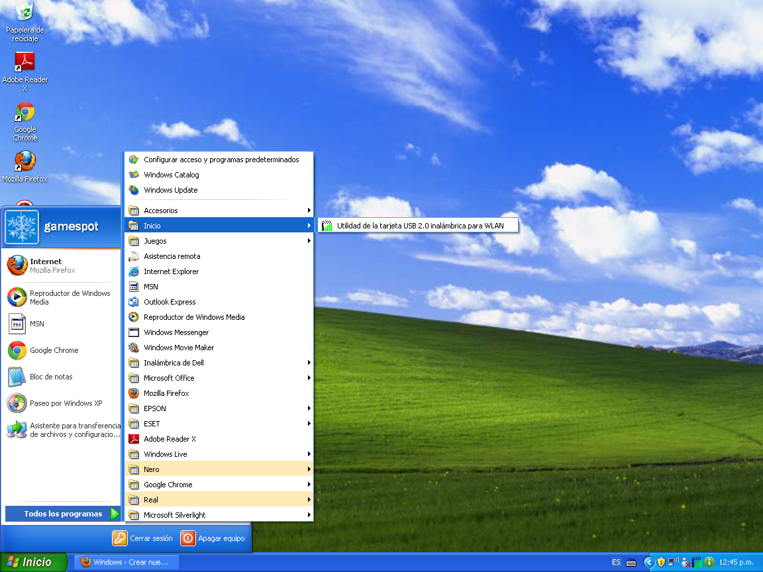763x572 pixels.
Task: Expand the Microsoft Office submenu
Action: click(x=169, y=378)
